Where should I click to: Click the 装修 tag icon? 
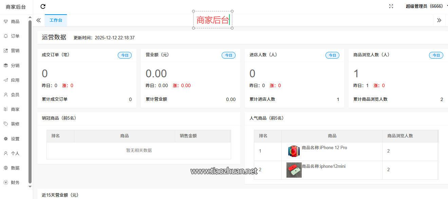[6, 124]
